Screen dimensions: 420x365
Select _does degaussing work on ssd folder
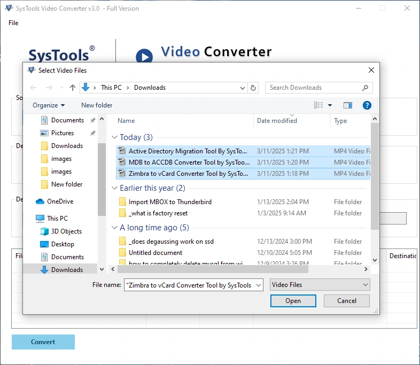pos(171,242)
